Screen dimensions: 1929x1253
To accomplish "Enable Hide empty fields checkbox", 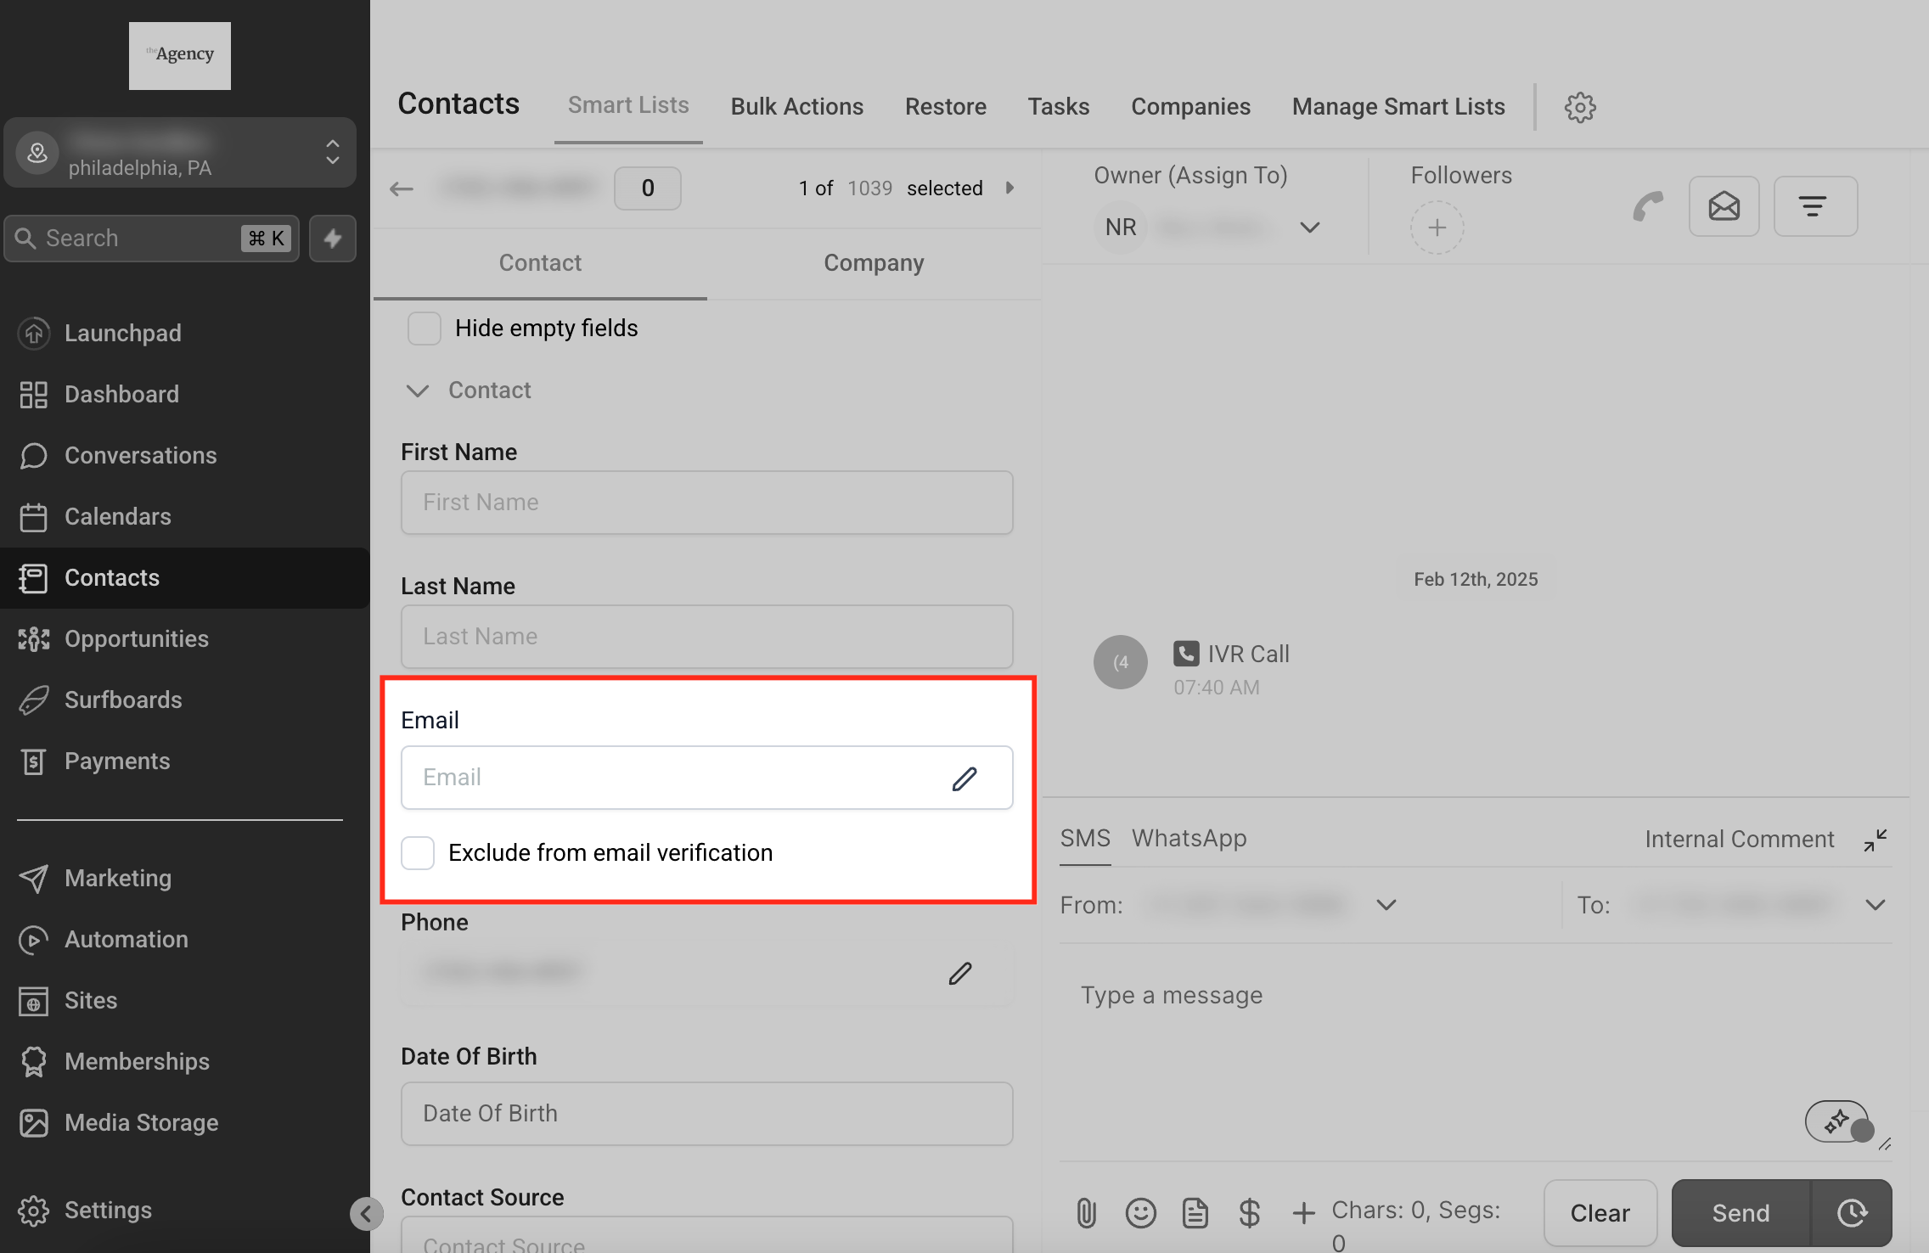I will coord(425,329).
